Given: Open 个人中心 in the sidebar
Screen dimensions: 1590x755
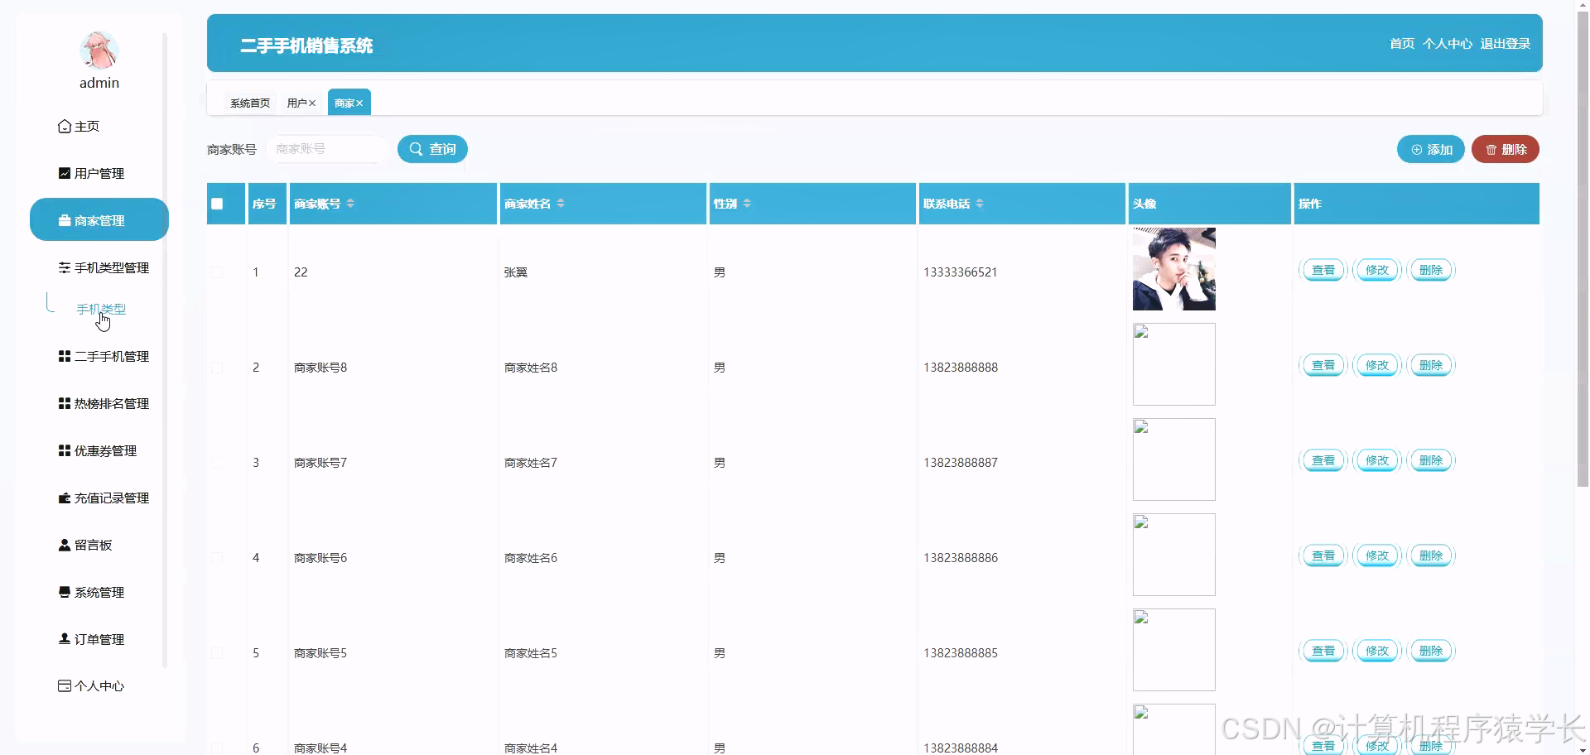Looking at the screenshot, I should pos(91,686).
